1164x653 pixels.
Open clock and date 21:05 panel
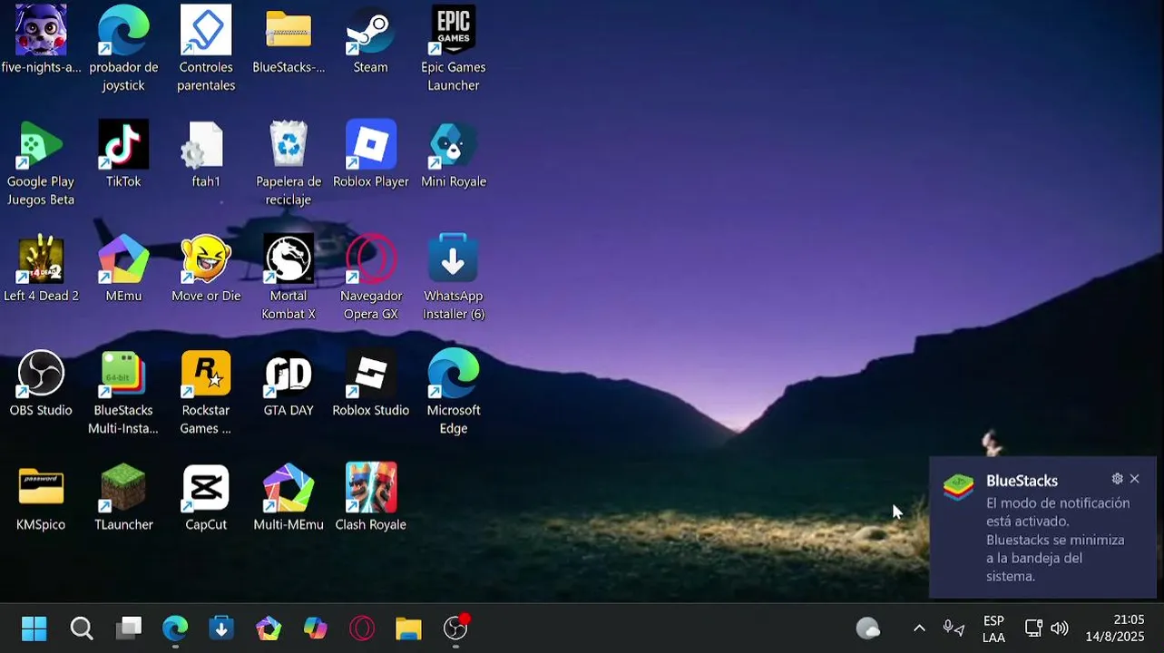[1115, 628]
